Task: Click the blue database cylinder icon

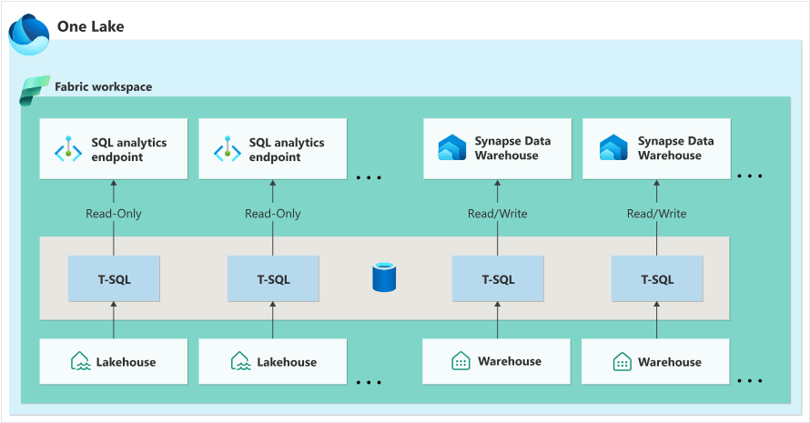Action: tap(384, 277)
